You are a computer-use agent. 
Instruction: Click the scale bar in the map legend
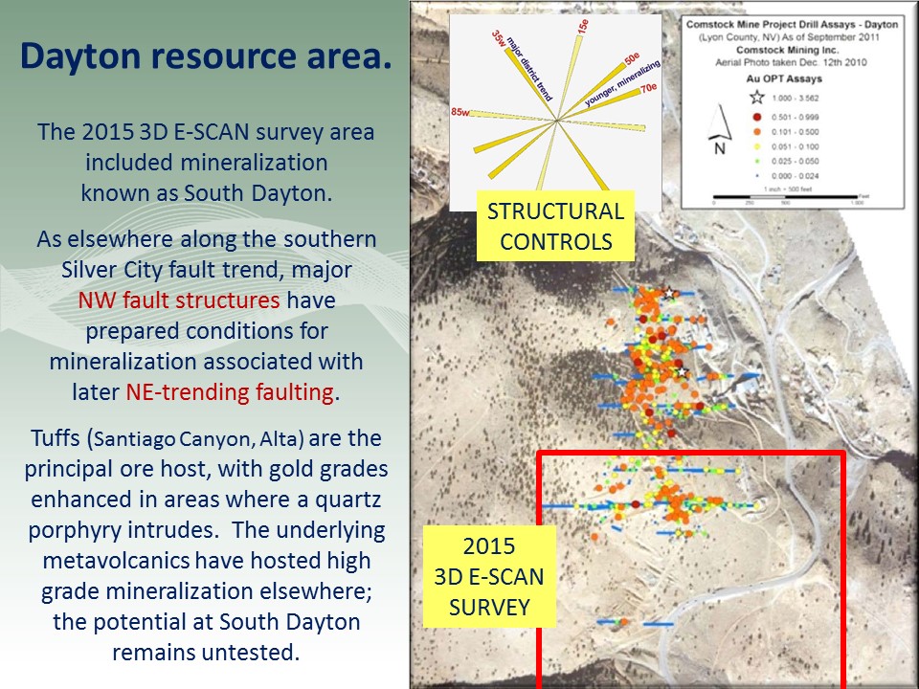point(785,197)
